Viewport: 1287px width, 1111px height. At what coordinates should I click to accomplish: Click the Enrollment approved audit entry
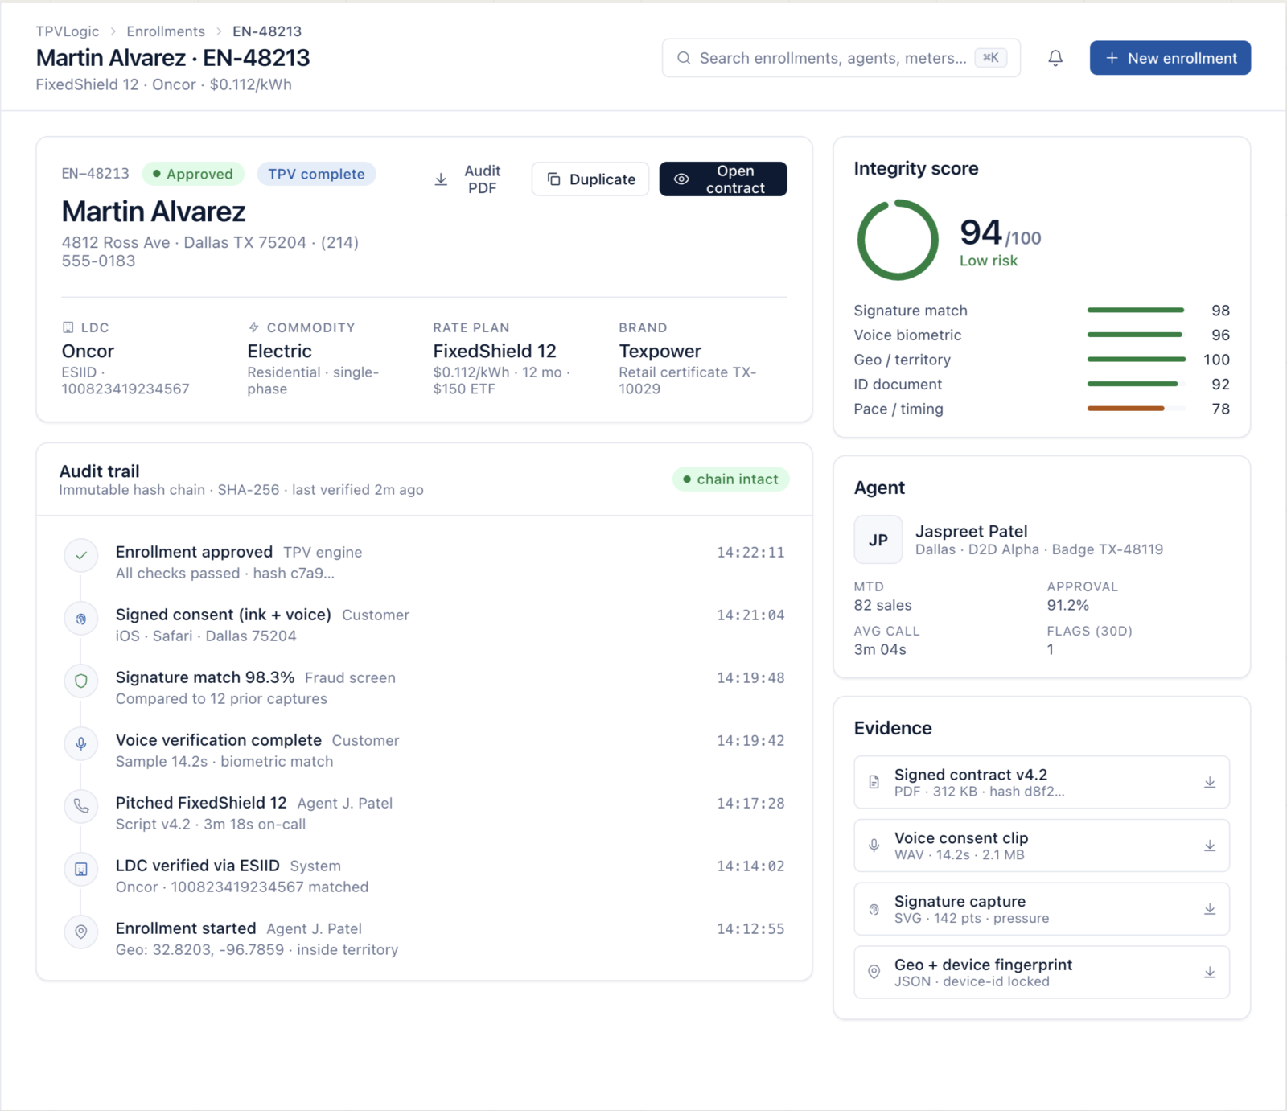[424, 562]
